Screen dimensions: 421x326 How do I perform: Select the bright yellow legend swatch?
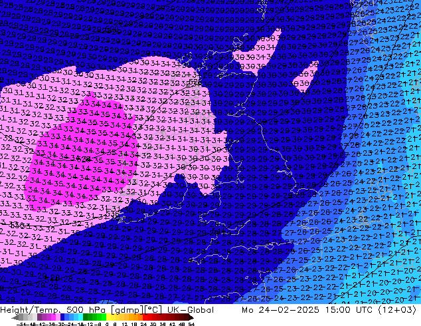pyautogui.click(x=108, y=317)
